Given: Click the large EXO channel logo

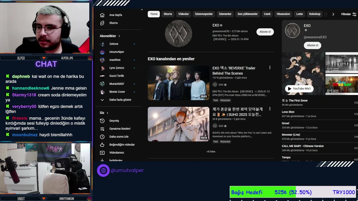Looking at the screenshot, I should [178, 33].
